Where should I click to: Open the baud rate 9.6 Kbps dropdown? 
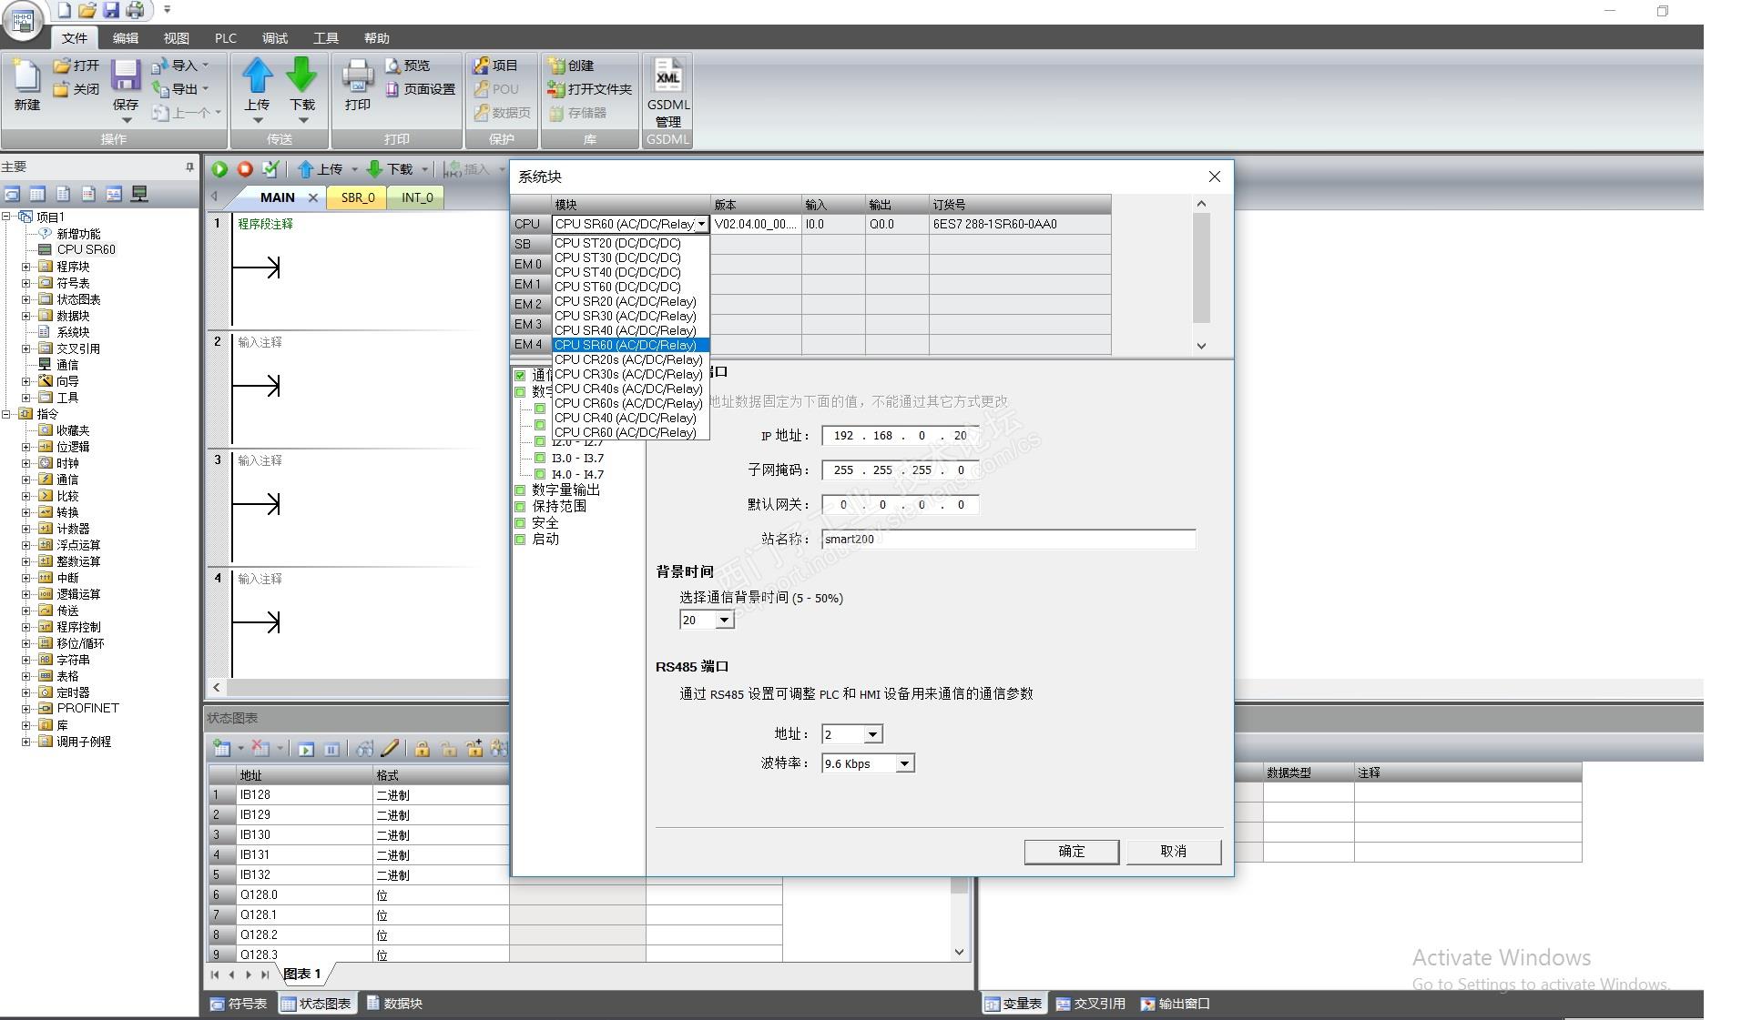(x=904, y=764)
